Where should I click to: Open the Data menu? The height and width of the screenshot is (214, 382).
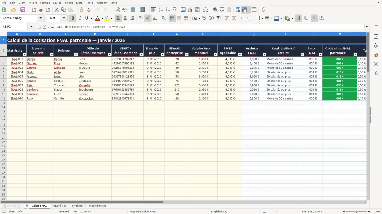tap(79, 3)
